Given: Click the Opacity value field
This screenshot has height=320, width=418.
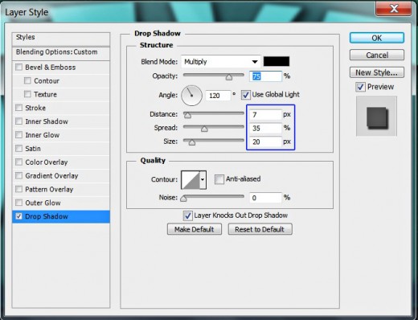Looking at the screenshot, I should tap(265, 76).
